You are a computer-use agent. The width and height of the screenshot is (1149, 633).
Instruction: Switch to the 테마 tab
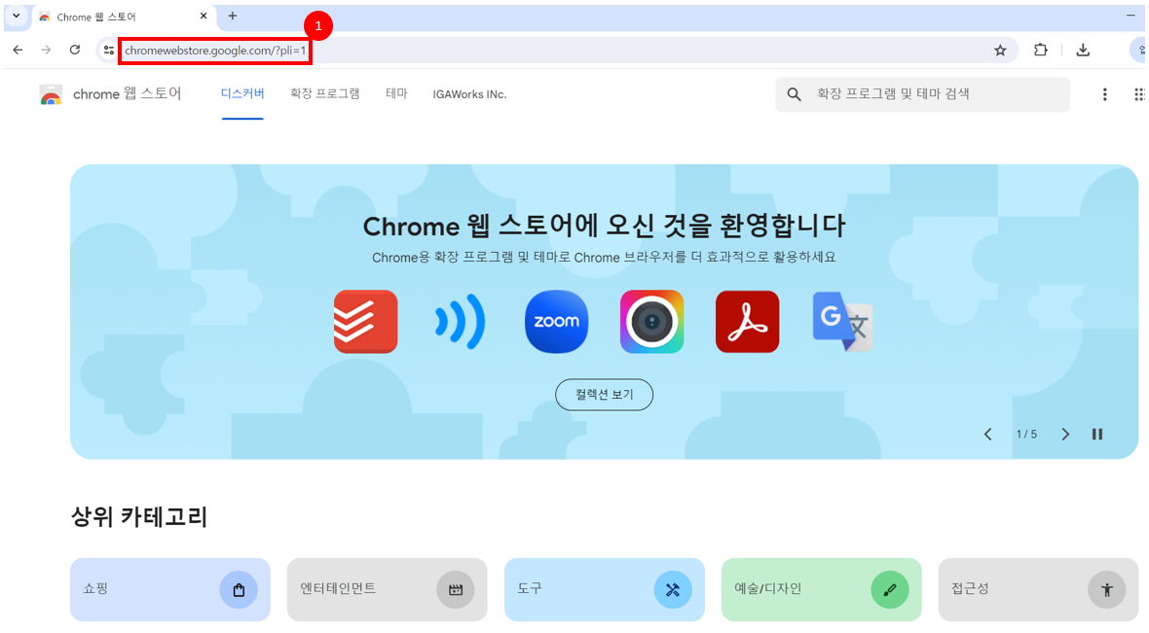(396, 93)
